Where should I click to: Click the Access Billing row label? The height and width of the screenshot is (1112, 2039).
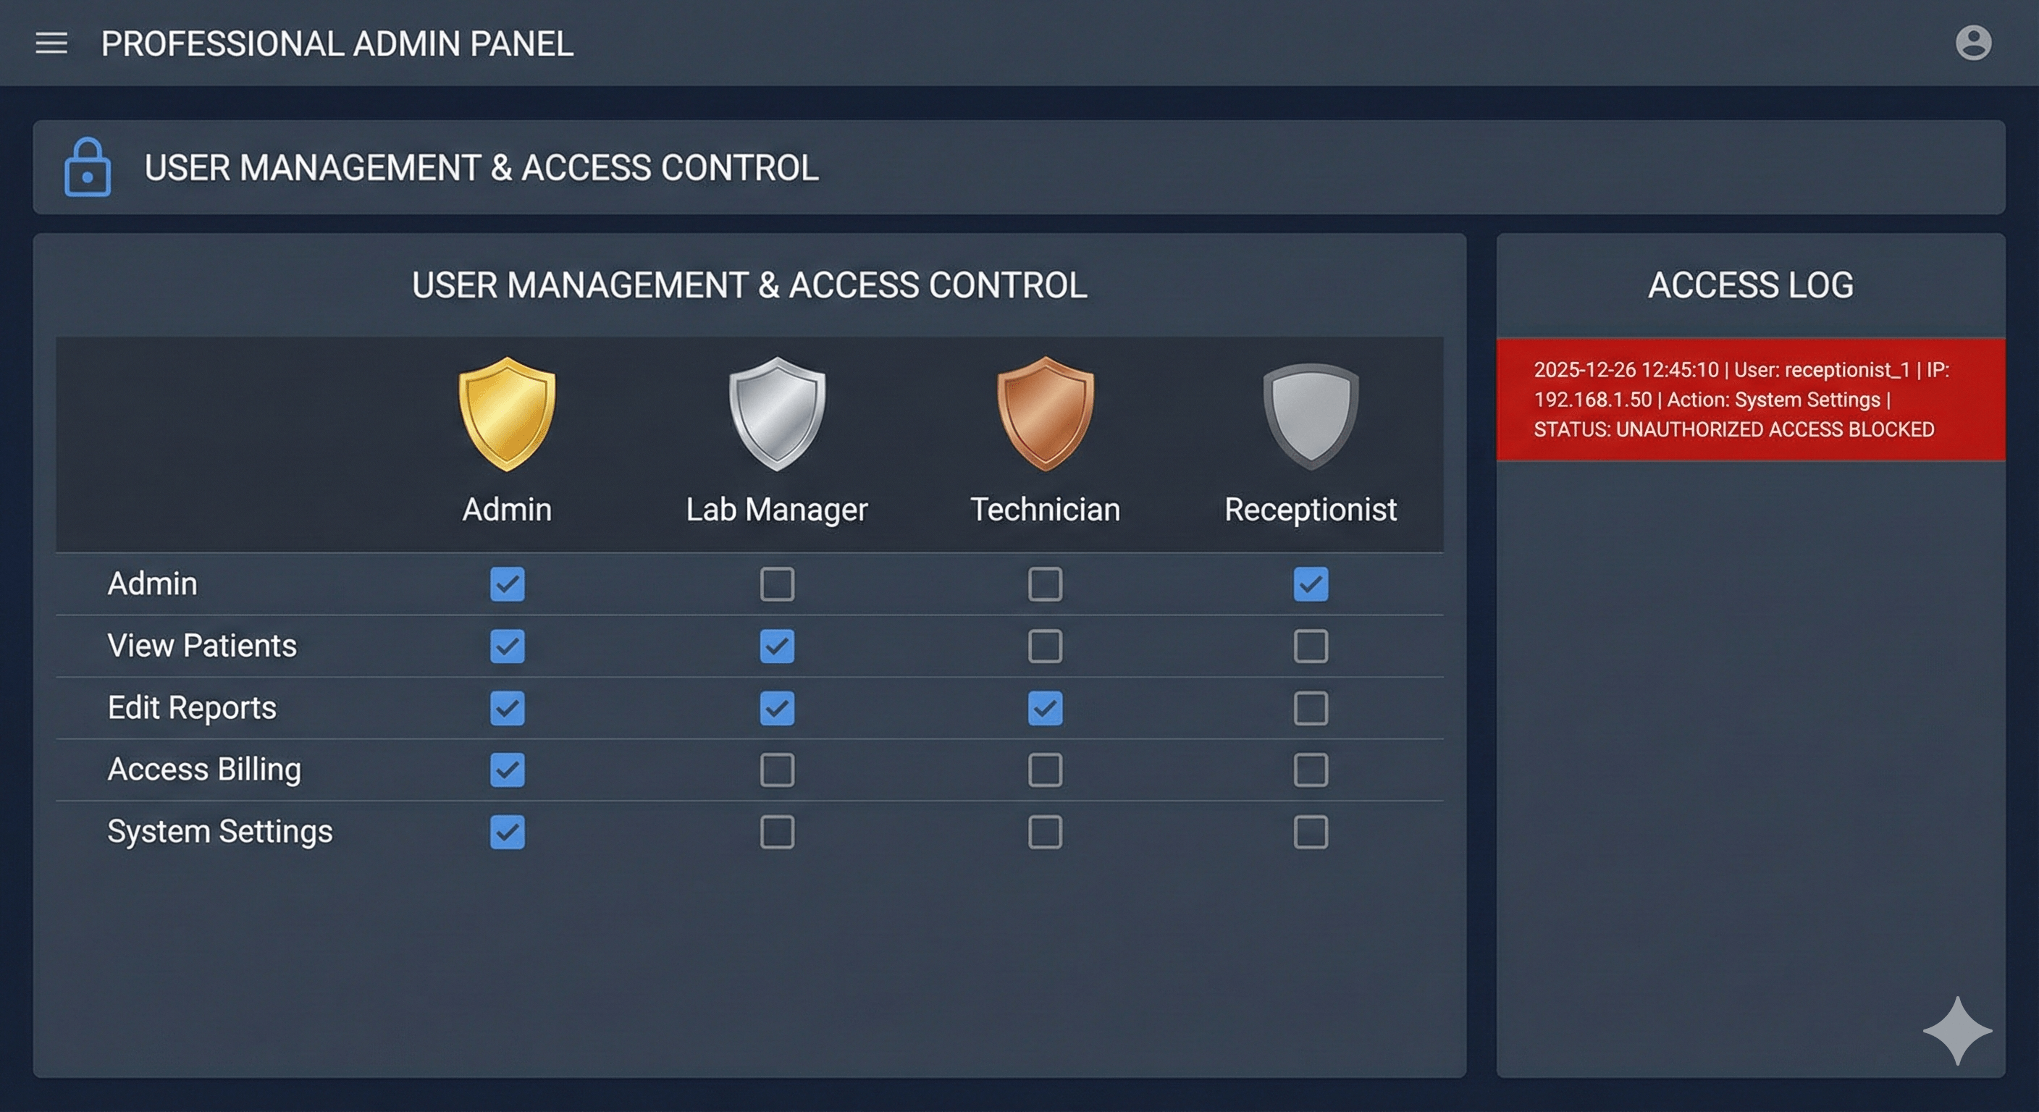[x=204, y=769]
